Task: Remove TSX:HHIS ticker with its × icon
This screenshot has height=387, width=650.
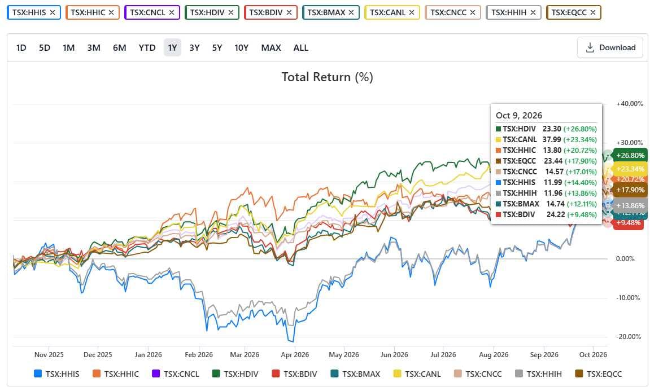Action: click(x=53, y=13)
